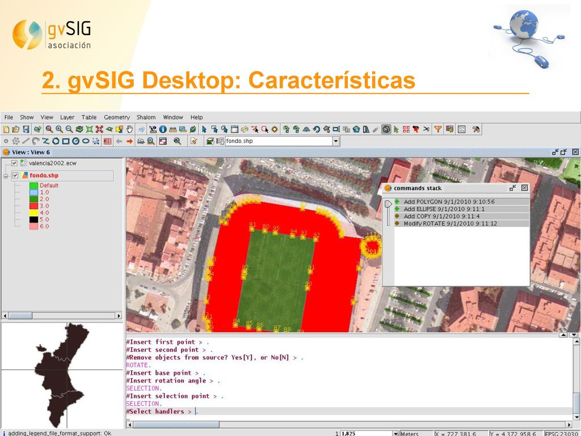Click the red Zoom to selection icon

coord(99,129)
